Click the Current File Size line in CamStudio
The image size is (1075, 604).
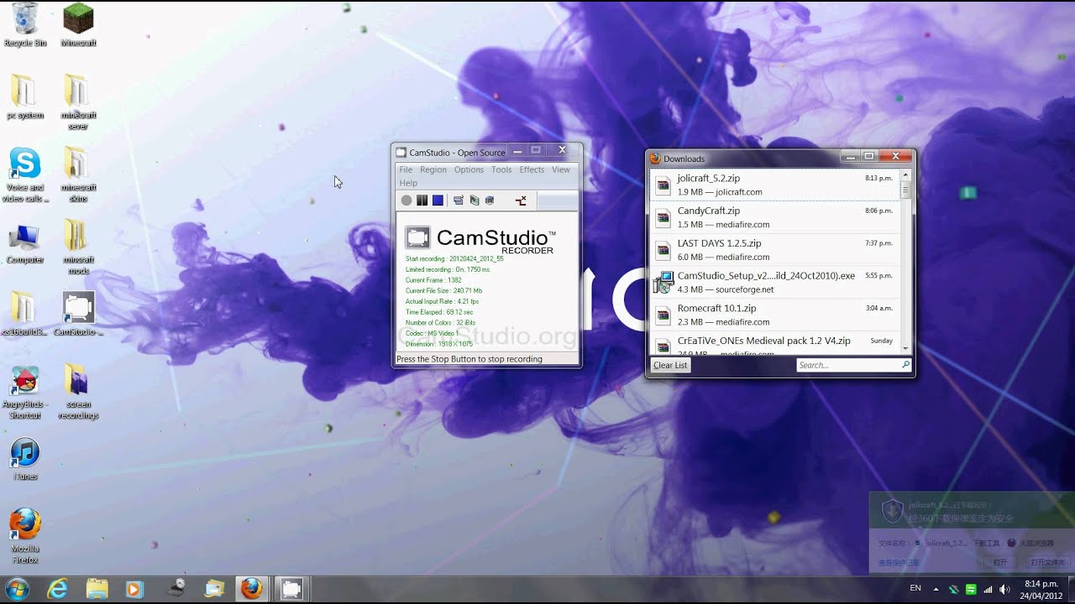click(443, 290)
